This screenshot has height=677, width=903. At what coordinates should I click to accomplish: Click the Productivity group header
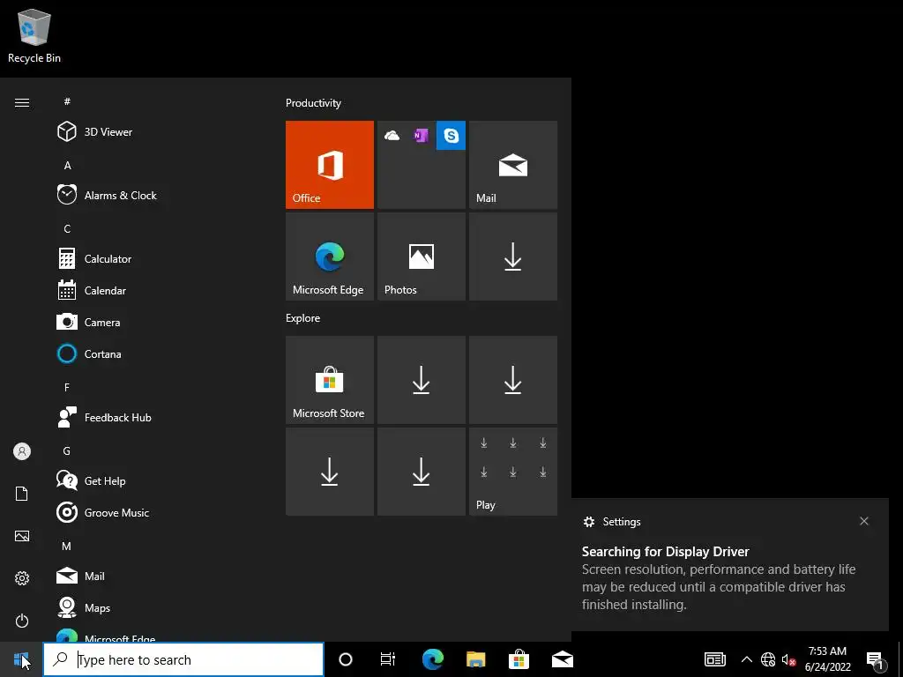[313, 103]
